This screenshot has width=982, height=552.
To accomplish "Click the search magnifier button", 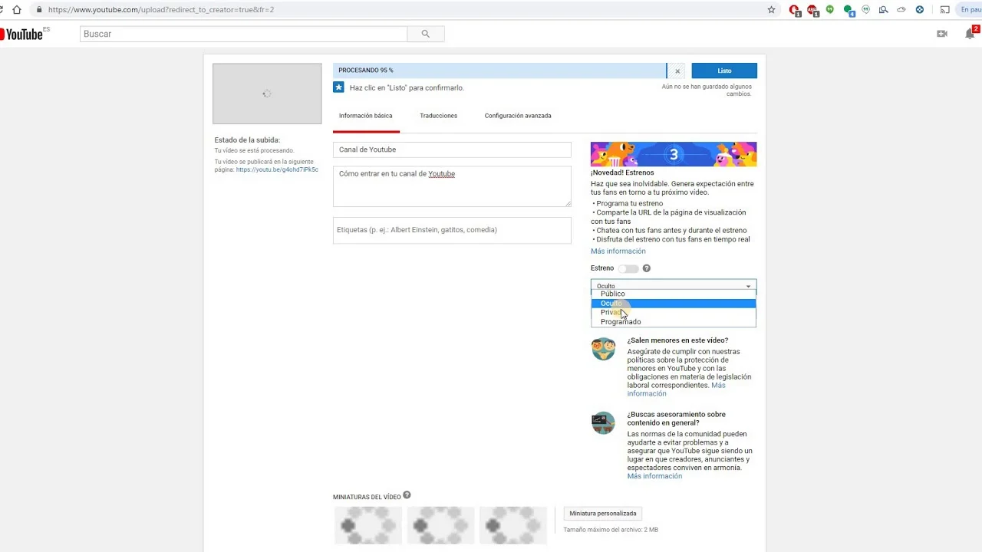I will click(425, 34).
